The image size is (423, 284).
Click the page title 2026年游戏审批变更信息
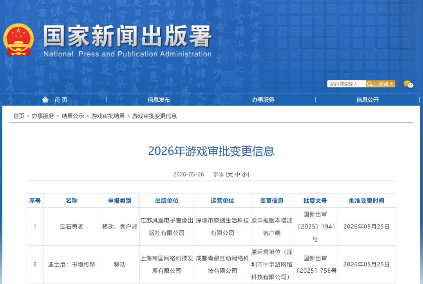(x=211, y=151)
